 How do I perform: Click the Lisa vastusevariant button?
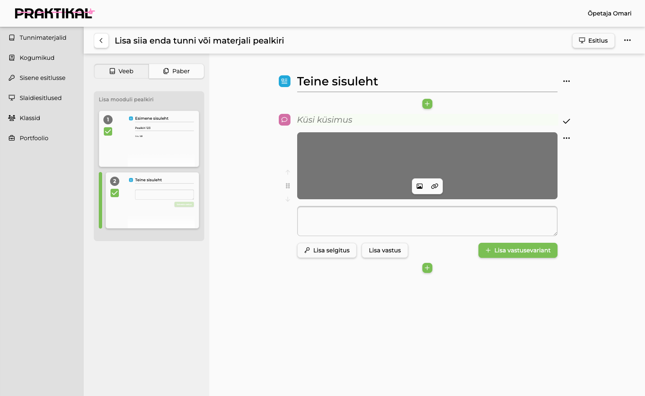pos(518,250)
